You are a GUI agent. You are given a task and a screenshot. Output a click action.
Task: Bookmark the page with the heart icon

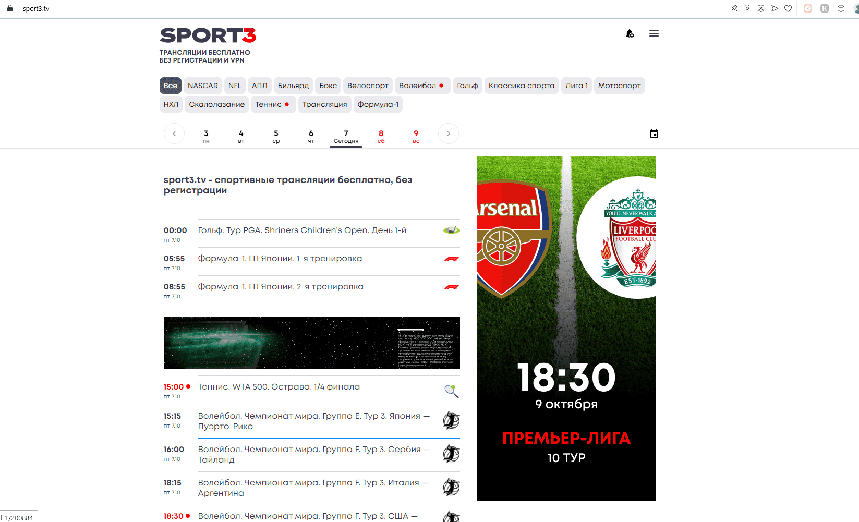click(788, 8)
